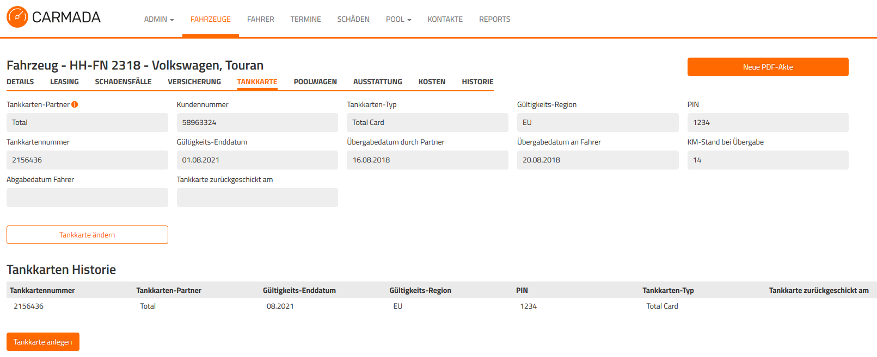Screen dimensions: 877x357
Task: Open the KONTAKTE navigation item
Action: pyautogui.click(x=445, y=19)
